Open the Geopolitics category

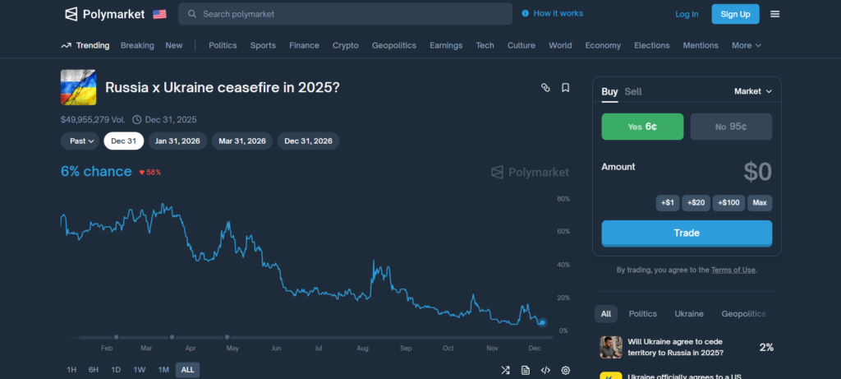coord(393,45)
